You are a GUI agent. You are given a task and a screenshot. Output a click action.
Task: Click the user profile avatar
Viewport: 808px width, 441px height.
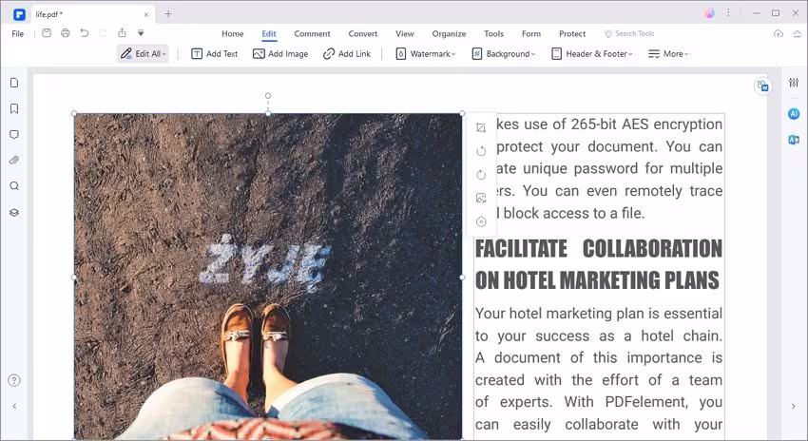(709, 13)
